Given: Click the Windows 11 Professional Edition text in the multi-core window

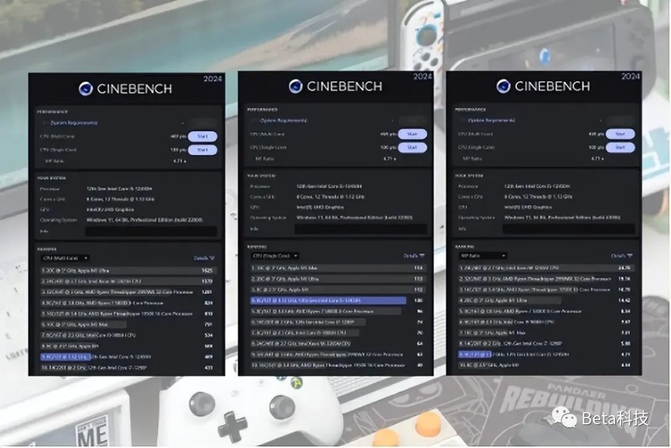Looking at the screenshot, I should click(144, 221).
